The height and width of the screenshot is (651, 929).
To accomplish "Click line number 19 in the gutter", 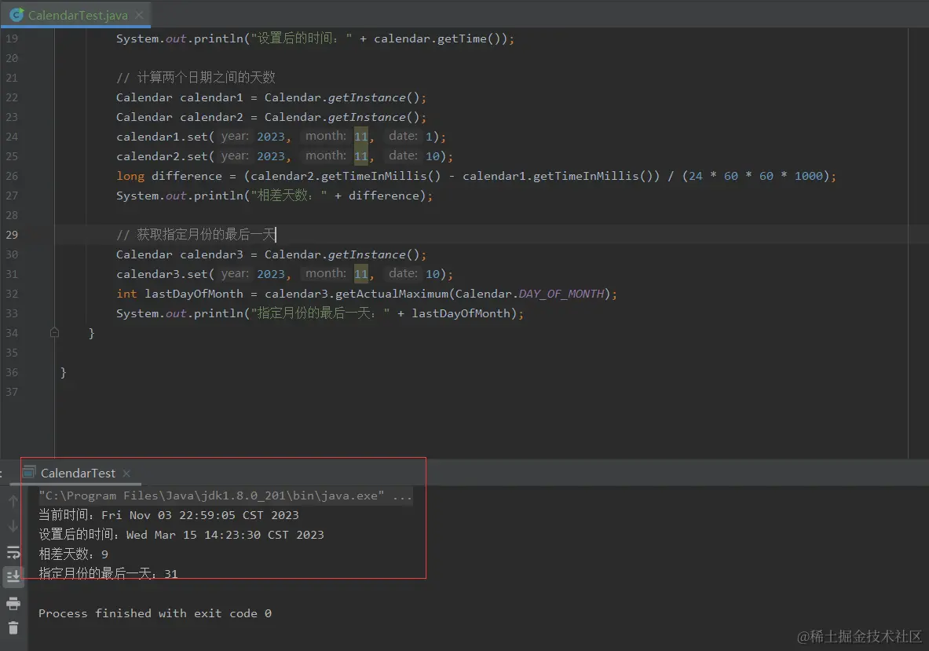I will click(12, 38).
